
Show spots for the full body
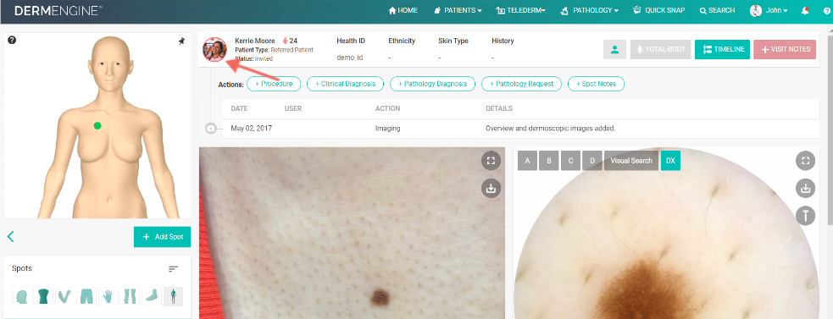(173, 296)
